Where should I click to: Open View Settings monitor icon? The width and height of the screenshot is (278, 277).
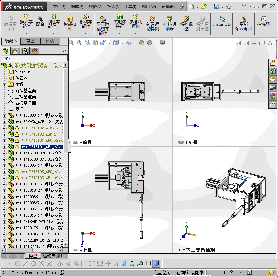pyautogui.click(x=162, y=43)
